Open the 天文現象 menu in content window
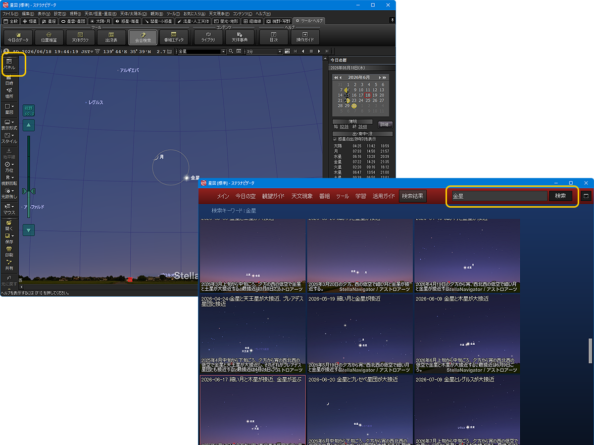Image resolution: width=594 pixels, height=445 pixels. pyautogui.click(x=302, y=196)
